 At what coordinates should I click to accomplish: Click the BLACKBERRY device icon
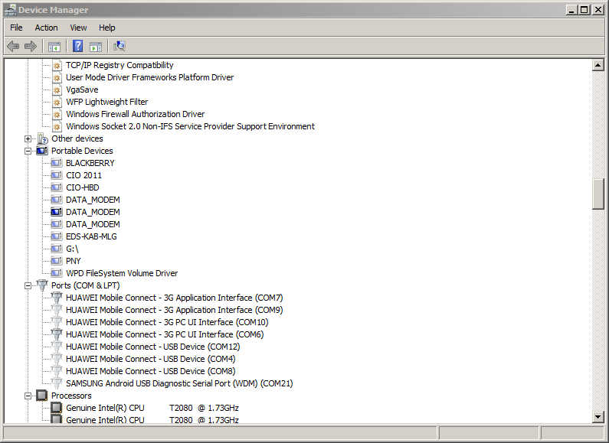pyautogui.click(x=57, y=163)
